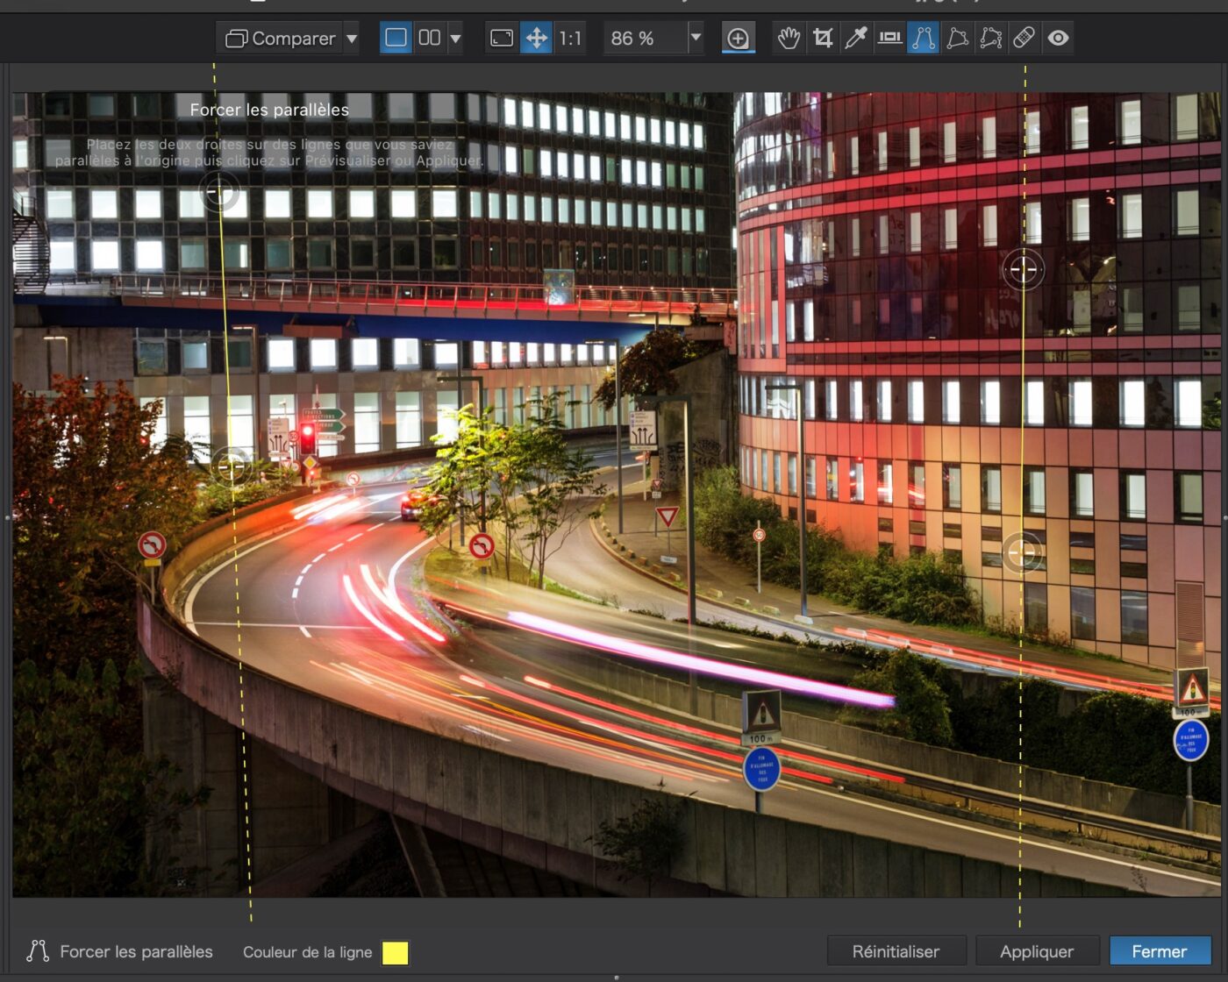Open the yellow line color swatch
The width and height of the screenshot is (1228, 982).
[x=395, y=952]
